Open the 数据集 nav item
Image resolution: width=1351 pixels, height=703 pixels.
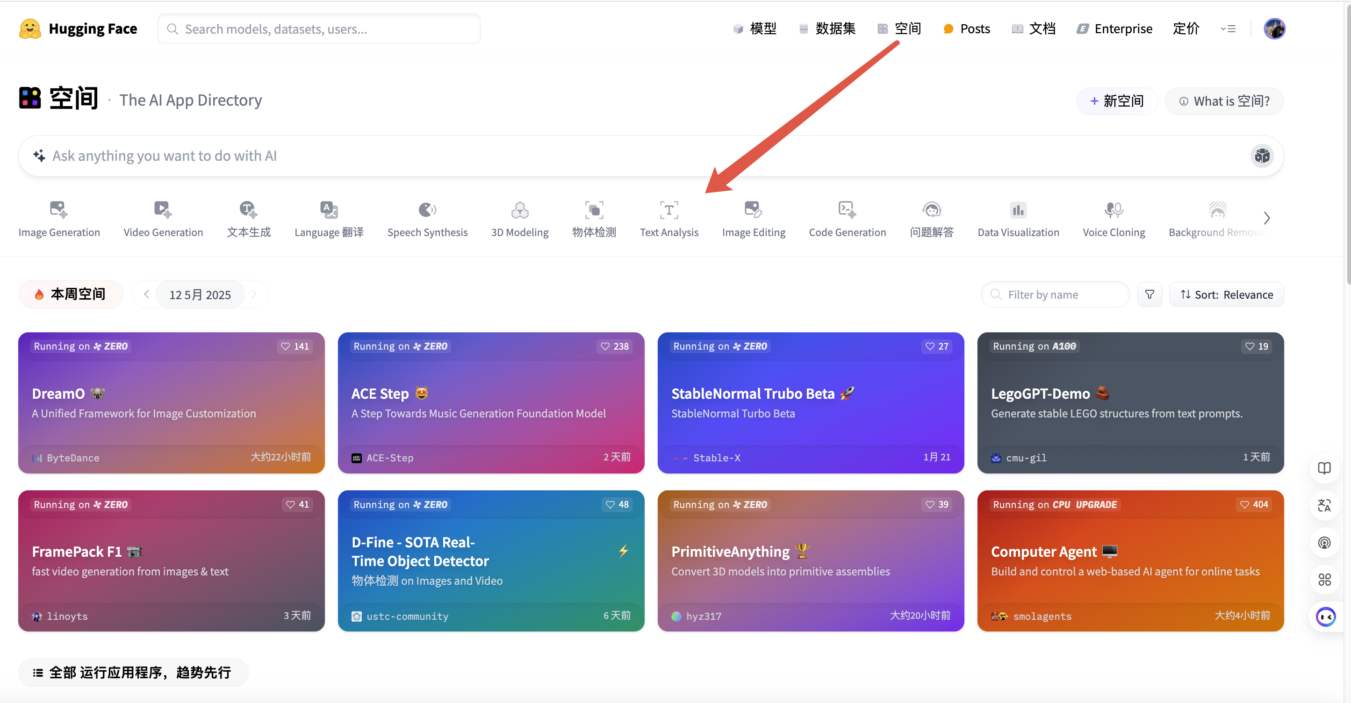(x=827, y=29)
